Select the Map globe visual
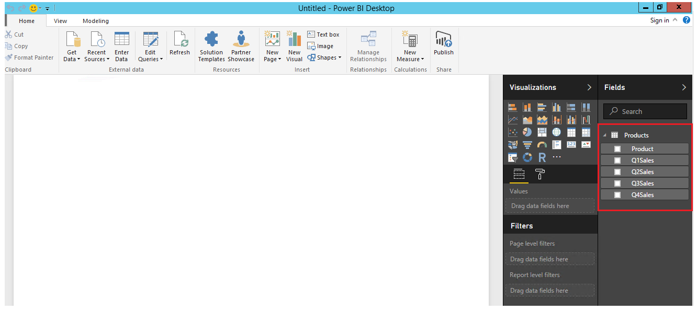 click(557, 132)
